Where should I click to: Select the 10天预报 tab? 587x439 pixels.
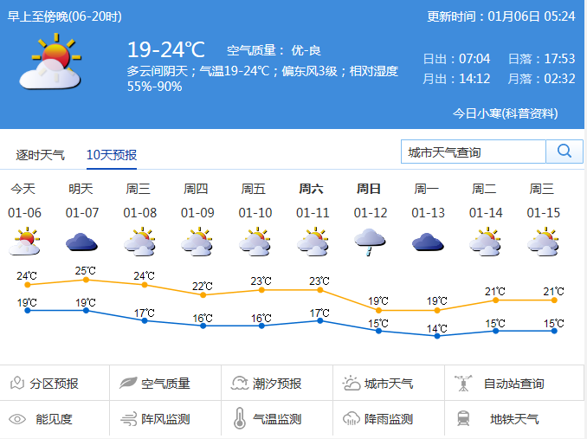(x=112, y=155)
